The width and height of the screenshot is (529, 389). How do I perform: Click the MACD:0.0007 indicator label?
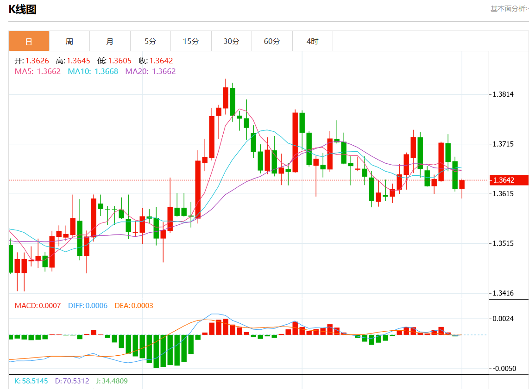coord(38,305)
